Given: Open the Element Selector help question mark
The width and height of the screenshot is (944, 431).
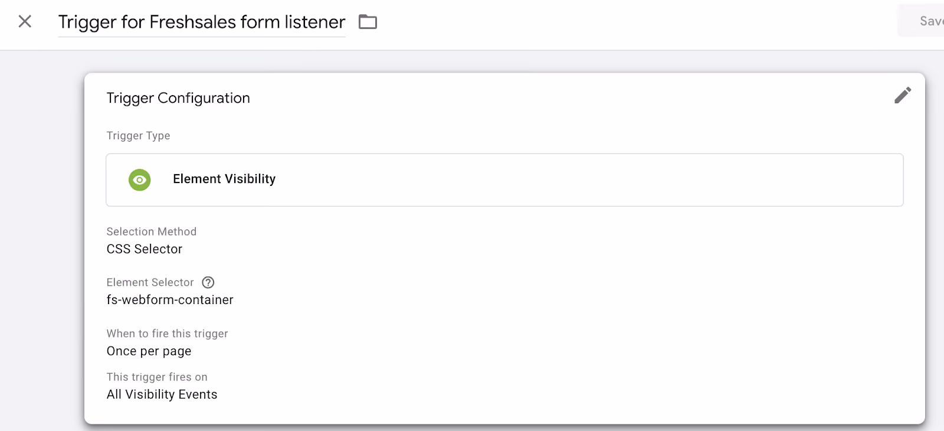Looking at the screenshot, I should 208,282.
